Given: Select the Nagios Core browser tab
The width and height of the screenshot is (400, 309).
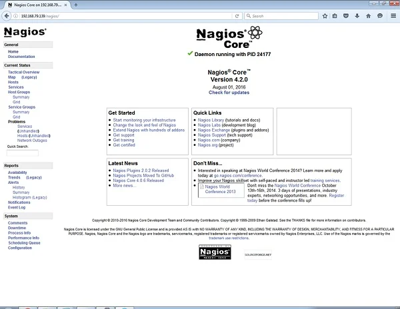Looking at the screenshot, I should click(38, 5).
